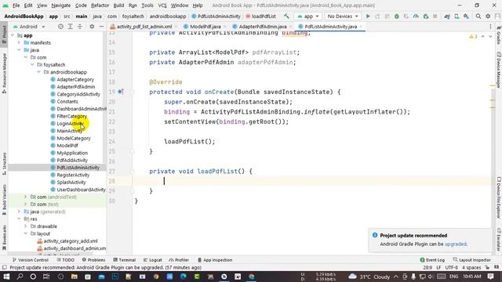Collapse the java folder
502x282 pixels.
(19, 50)
